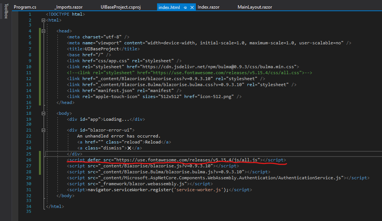
Task: Click the breakpoint margin beside line 26
Action: pos(19,160)
